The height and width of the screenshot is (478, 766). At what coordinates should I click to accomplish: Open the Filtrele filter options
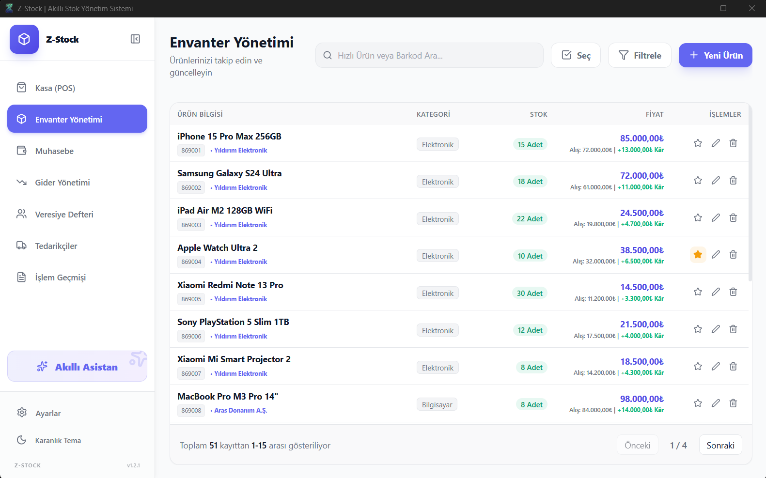[640, 55]
